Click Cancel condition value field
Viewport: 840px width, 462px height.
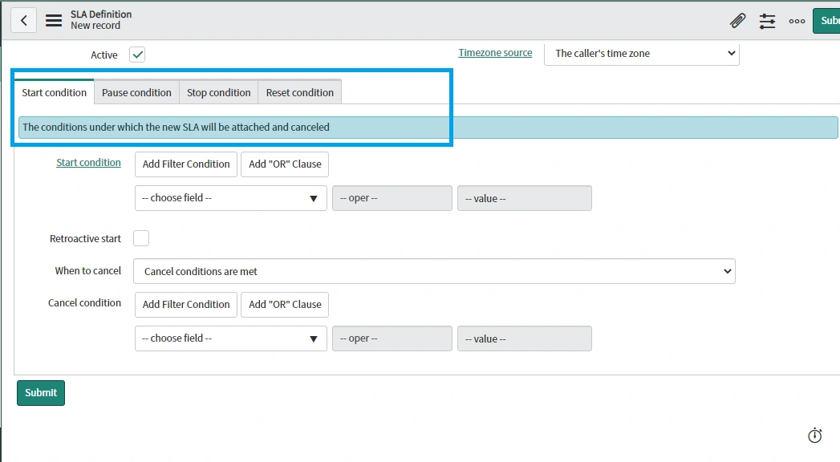coord(525,338)
